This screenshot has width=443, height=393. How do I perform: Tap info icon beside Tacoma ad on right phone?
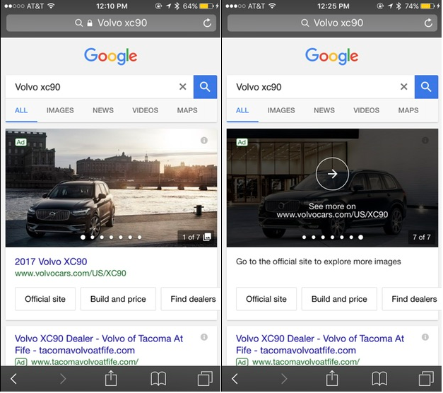coord(425,337)
